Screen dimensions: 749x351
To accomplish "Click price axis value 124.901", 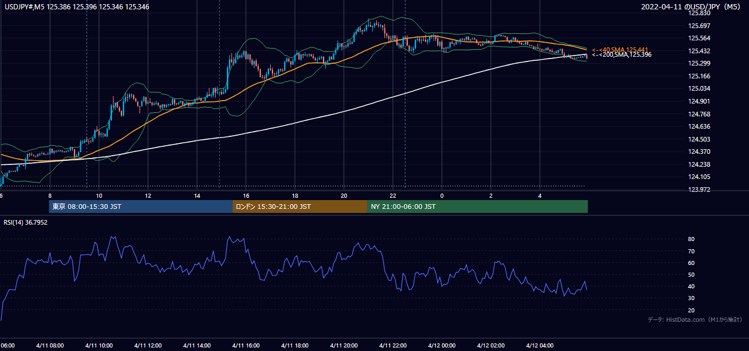I will pyautogui.click(x=699, y=101).
